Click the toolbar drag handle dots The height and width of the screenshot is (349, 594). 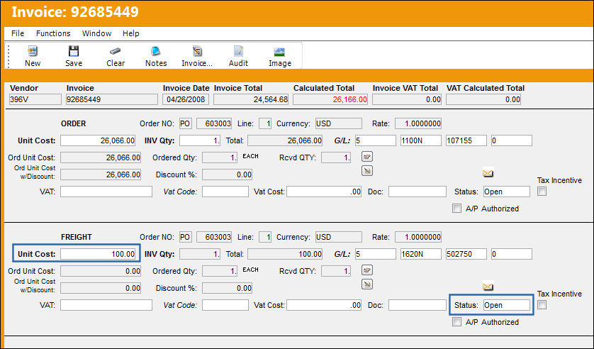tap(9, 56)
